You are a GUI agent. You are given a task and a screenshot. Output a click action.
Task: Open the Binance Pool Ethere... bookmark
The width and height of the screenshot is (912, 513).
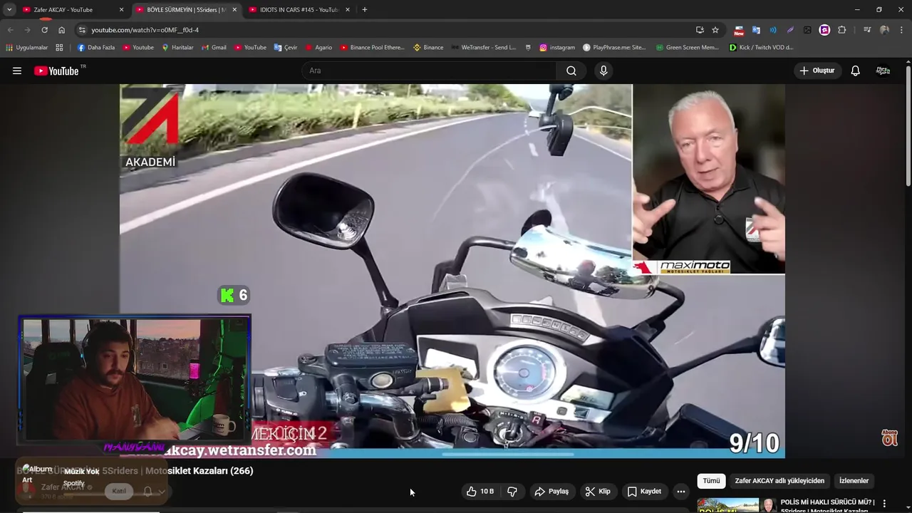pos(372,48)
